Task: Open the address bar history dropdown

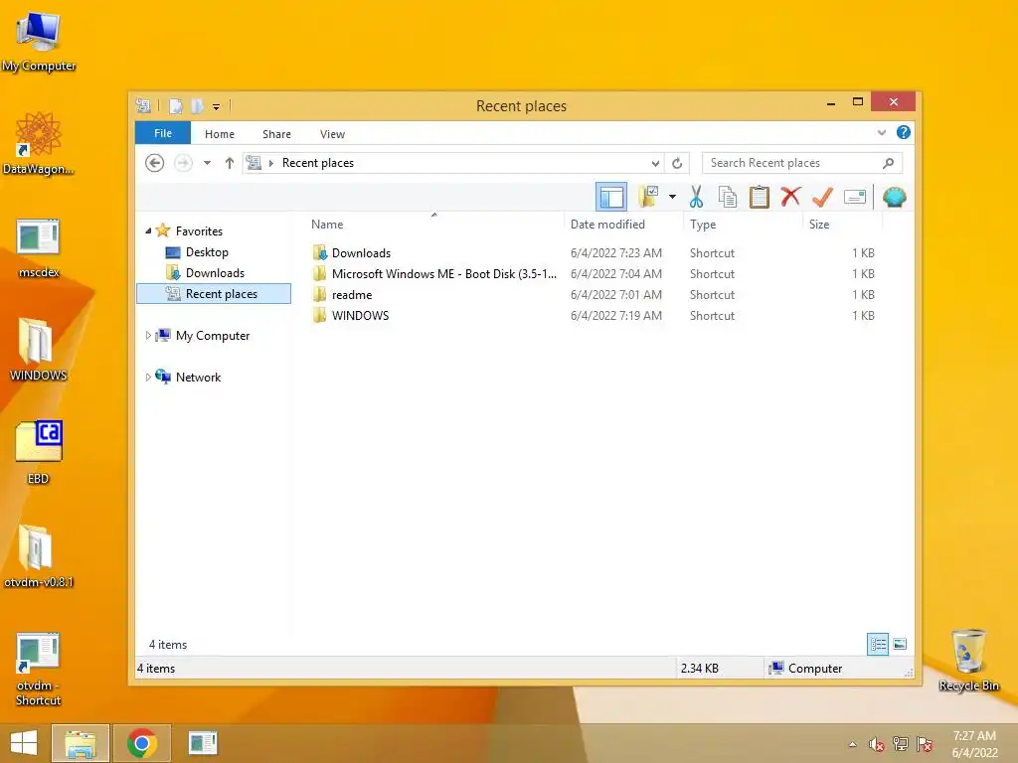Action: [655, 163]
